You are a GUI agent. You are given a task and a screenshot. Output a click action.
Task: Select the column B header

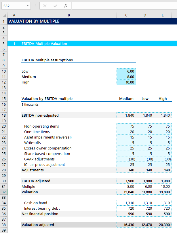tap(69, 15)
